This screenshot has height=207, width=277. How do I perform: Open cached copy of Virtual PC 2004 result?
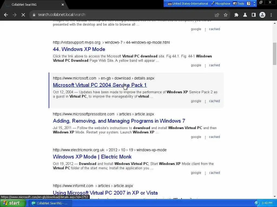pyautogui.click(x=215, y=101)
